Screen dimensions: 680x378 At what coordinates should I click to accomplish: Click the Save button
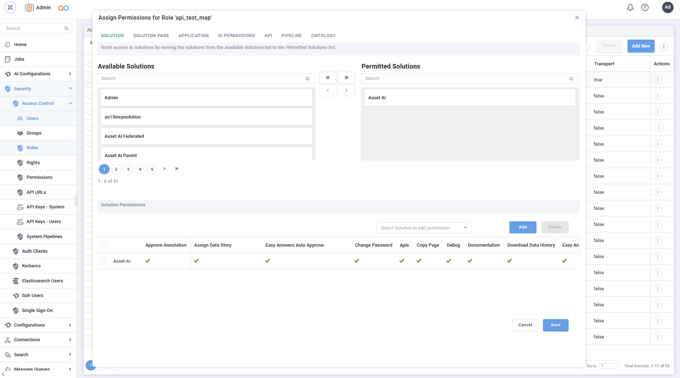(x=555, y=325)
